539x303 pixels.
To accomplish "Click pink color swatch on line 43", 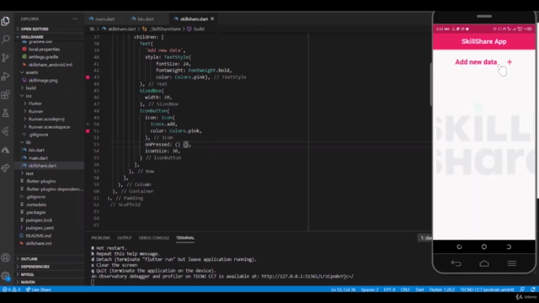I will point(88,77).
